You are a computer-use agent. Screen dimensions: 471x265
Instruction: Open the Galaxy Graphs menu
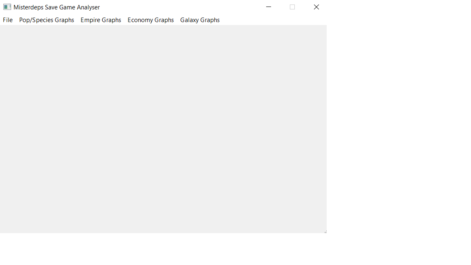[200, 20]
